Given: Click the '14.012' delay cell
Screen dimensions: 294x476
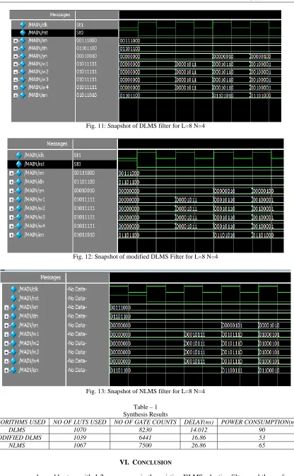Looking at the screenshot, I should click(199, 430).
